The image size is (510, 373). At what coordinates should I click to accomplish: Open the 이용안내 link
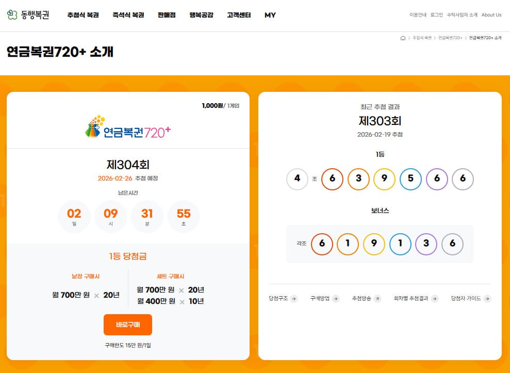click(x=418, y=15)
